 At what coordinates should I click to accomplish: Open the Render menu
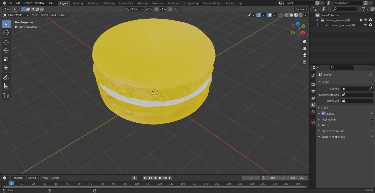[28, 3]
